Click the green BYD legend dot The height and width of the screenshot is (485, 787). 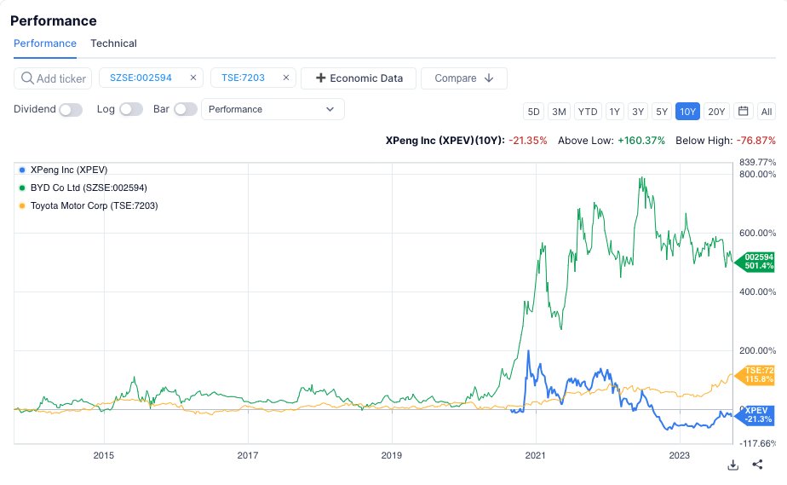[22, 188]
